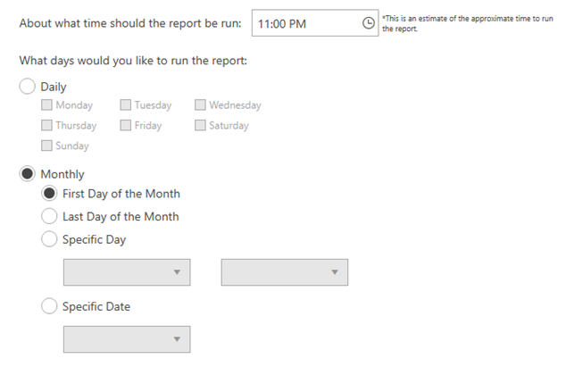Screen dimensions: 574x375
Task: Choose Last Day of the Month
Action: click(x=49, y=216)
